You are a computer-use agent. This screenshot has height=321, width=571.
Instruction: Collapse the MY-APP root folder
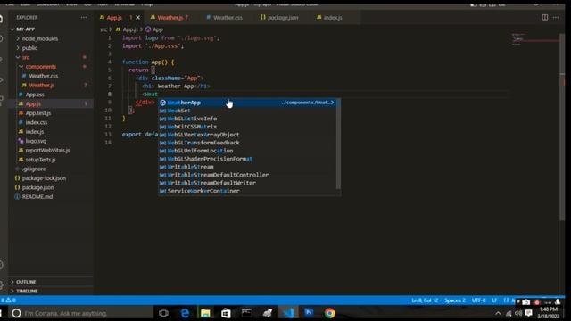pos(25,29)
